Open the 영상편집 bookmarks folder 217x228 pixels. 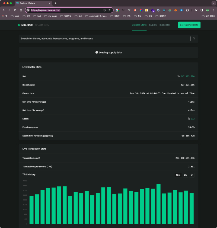click(x=66, y=16)
